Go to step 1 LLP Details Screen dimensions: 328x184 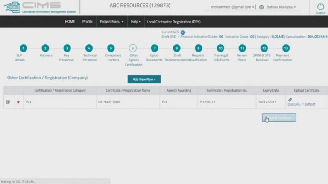[23, 48]
